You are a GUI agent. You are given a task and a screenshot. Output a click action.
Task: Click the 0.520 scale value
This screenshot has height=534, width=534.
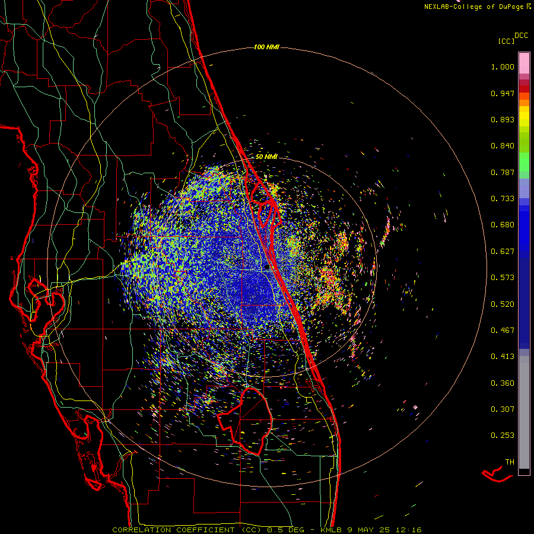click(x=503, y=304)
